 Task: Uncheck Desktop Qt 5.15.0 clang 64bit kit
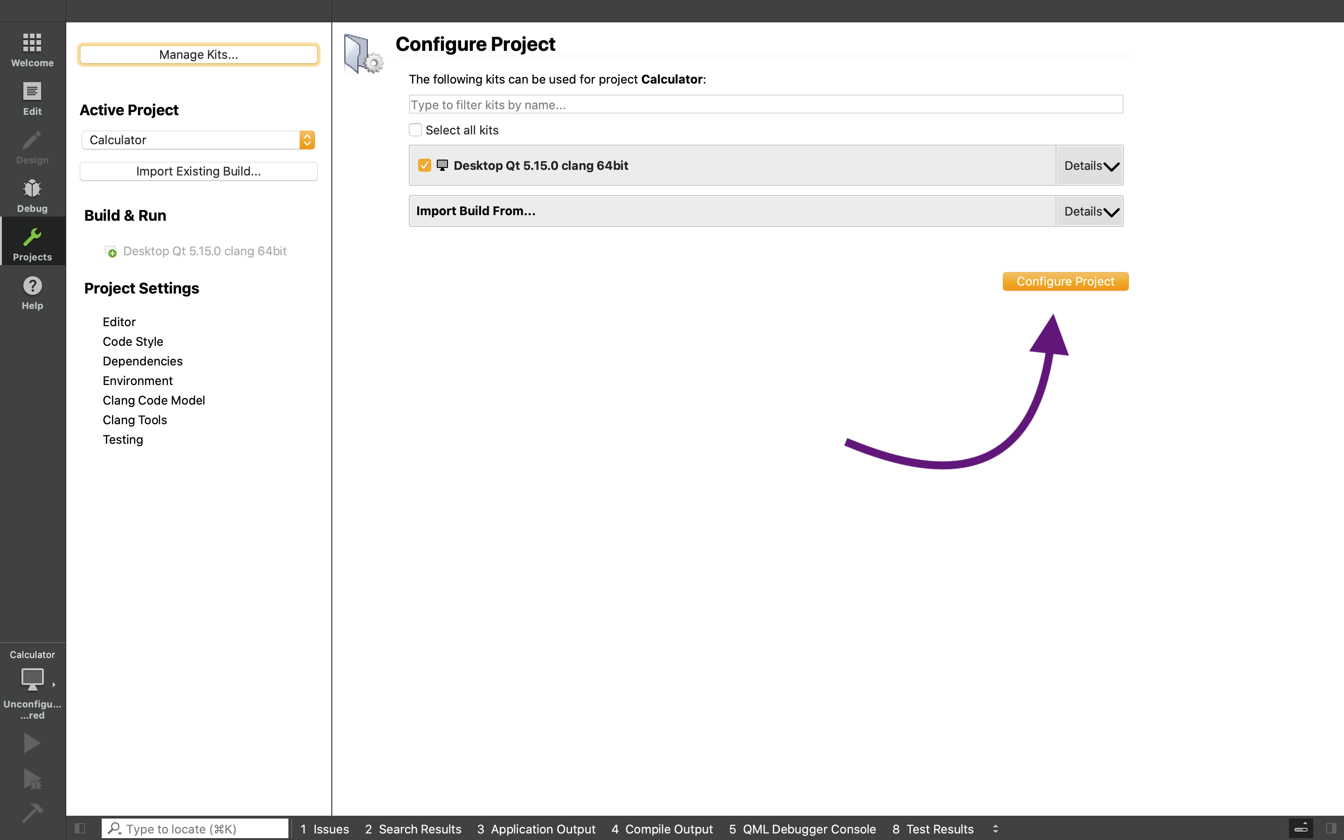point(424,166)
